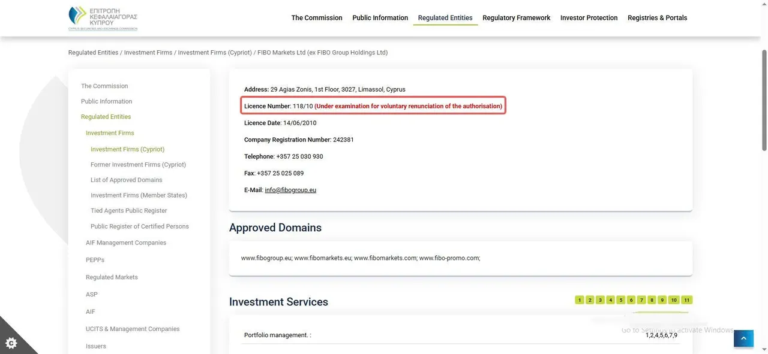Click legend number 8 badge
The width and height of the screenshot is (768, 354).
652,300
